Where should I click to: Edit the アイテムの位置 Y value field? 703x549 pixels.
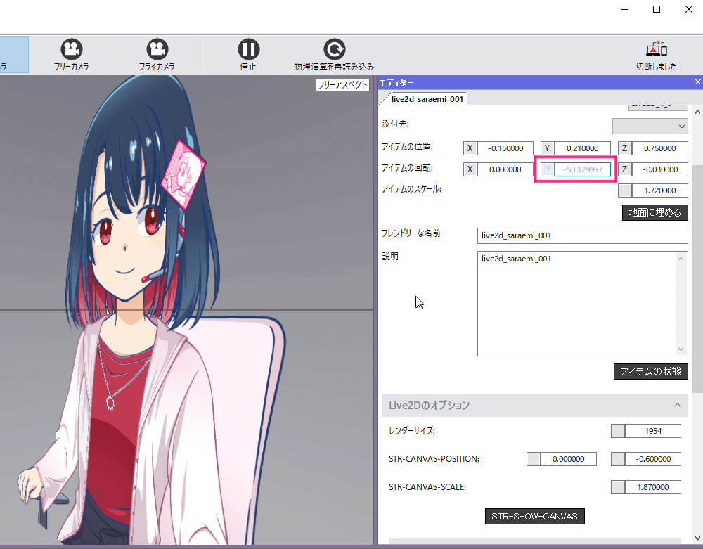click(582, 148)
